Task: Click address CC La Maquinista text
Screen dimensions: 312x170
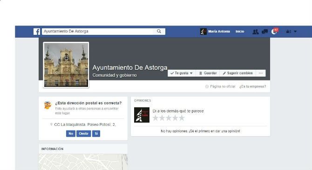Action: click(x=85, y=124)
